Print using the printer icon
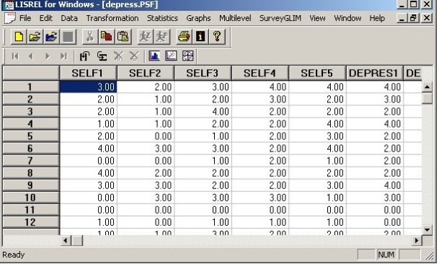439x264 pixels. click(x=184, y=37)
